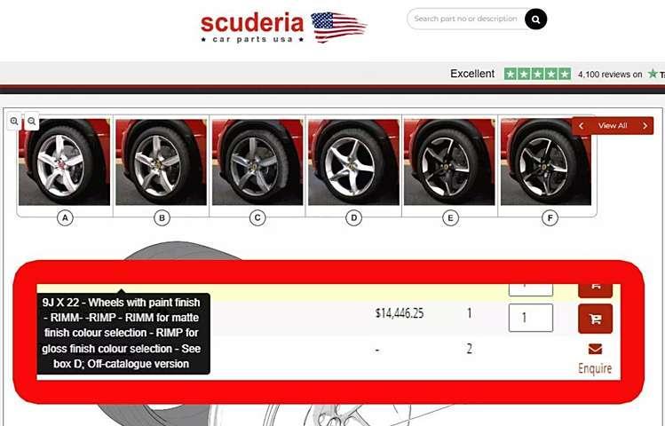Click the envelope Enquire icon
Screen dimensions: 665x426
(x=595, y=349)
